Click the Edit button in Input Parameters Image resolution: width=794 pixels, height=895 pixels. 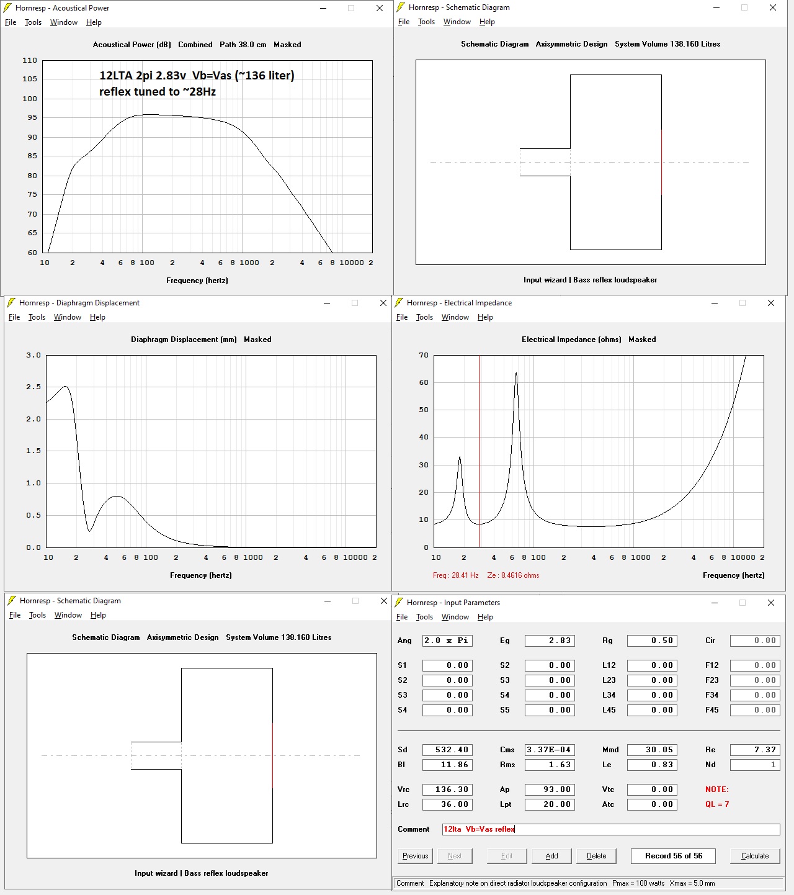(507, 856)
